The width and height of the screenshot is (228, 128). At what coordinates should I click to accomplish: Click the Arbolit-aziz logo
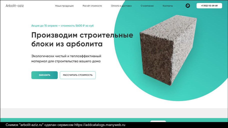[15, 6]
